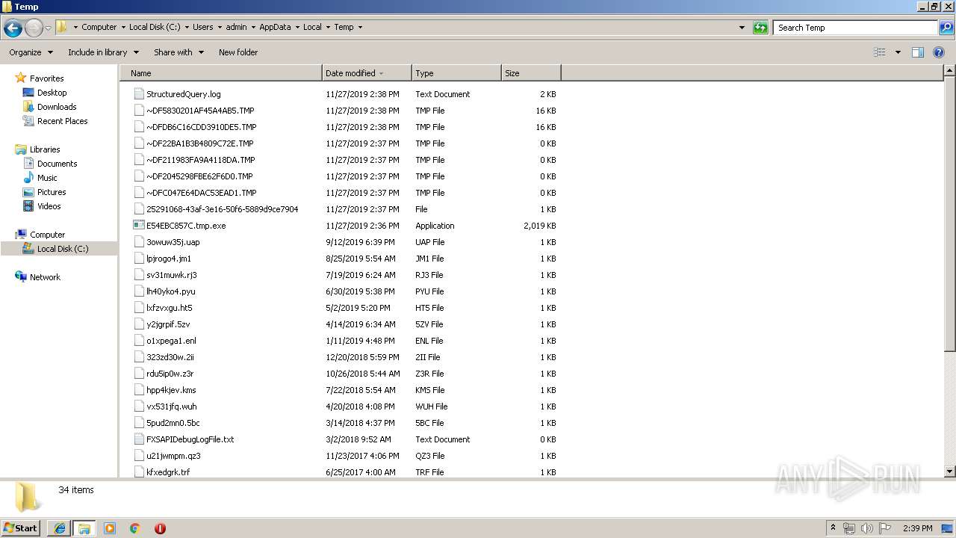Select Libraries in navigation pane
Viewport: 956px width, 538px height.
pos(45,149)
